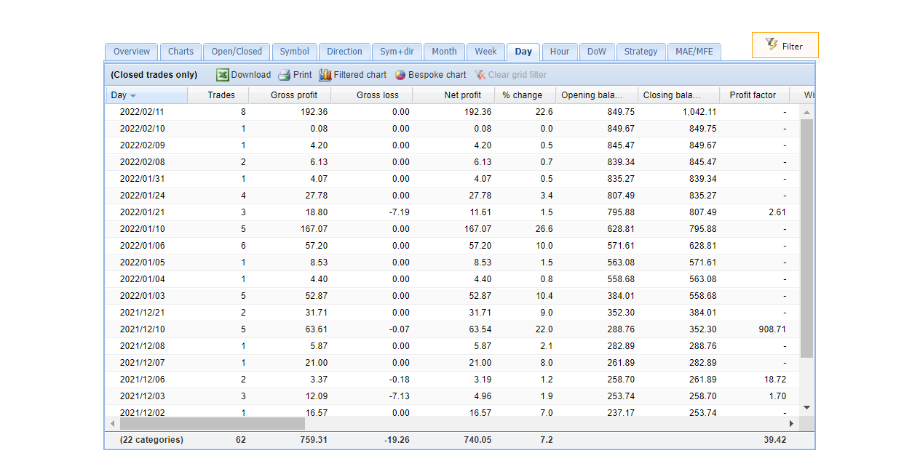View the MAE/MFE tab
This screenshot has width=920, height=469.
694,51
